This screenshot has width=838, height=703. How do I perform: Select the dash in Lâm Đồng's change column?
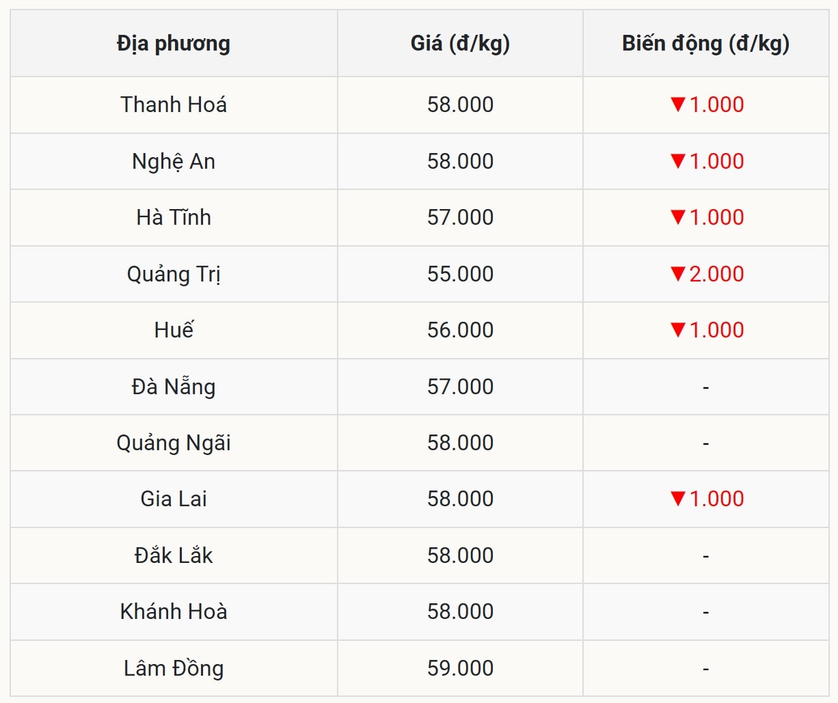tap(705, 669)
